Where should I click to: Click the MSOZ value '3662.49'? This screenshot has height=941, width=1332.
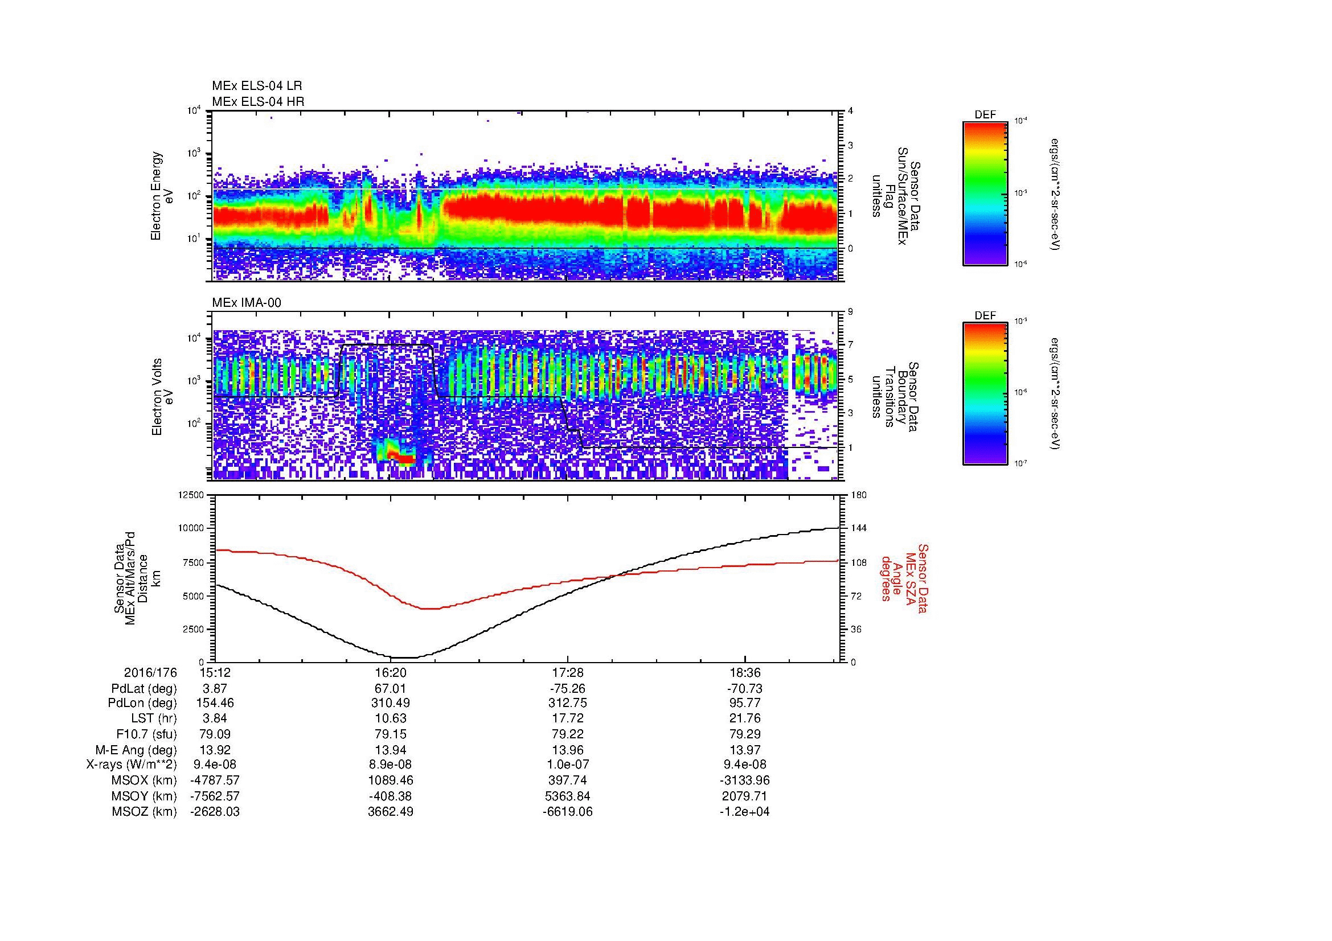point(391,812)
